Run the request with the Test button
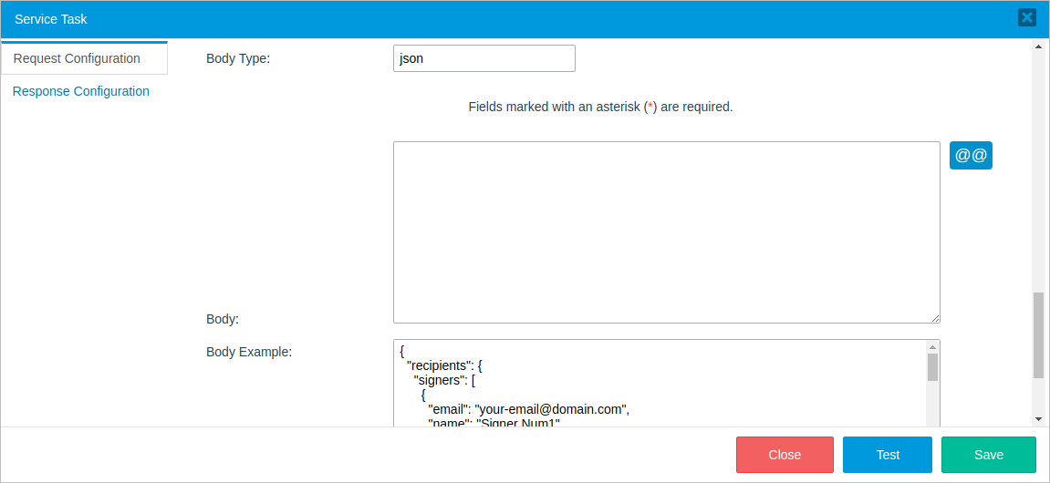Screen dimensions: 1050x483 click(x=887, y=455)
